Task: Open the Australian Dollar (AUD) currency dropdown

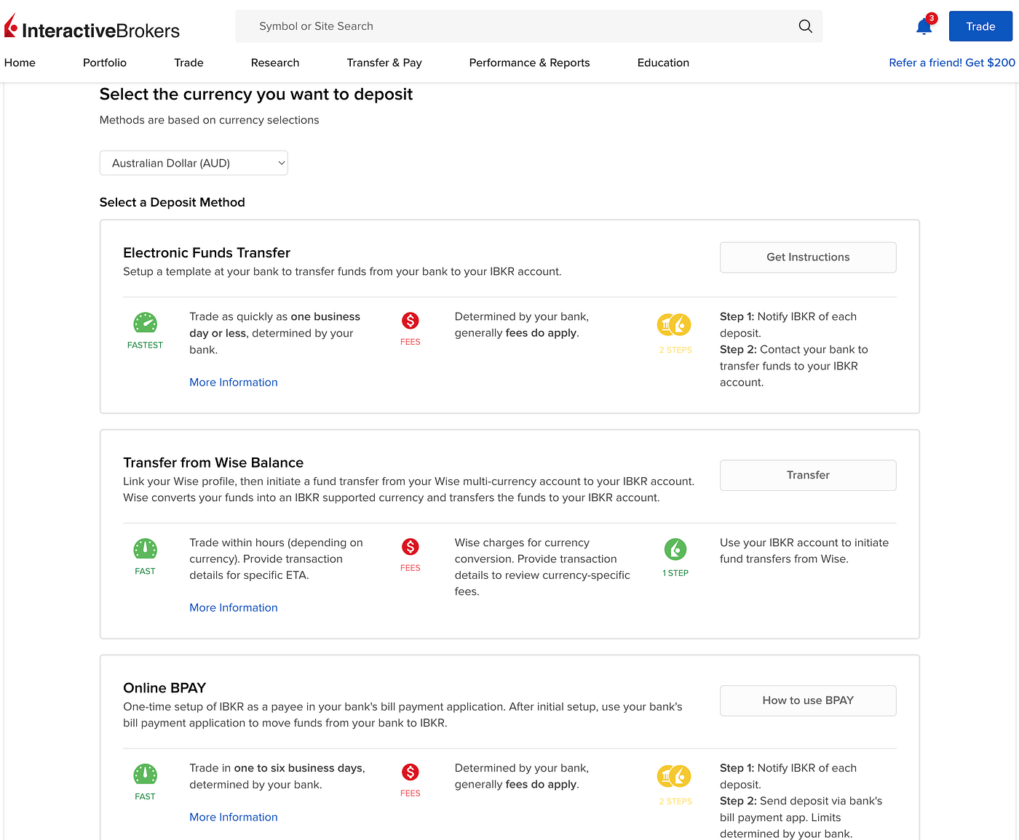Action: click(x=194, y=163)
